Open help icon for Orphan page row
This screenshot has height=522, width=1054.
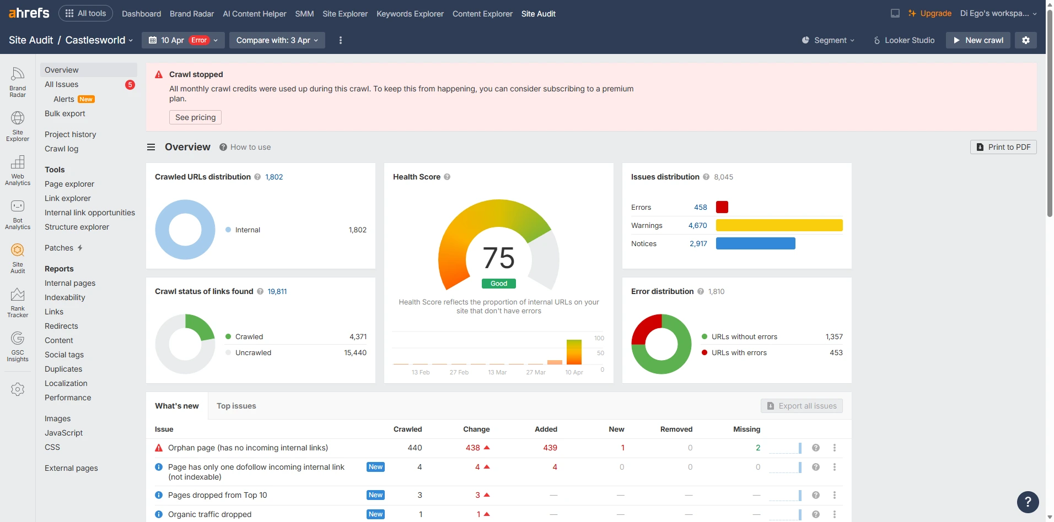[x=816, y=448]
